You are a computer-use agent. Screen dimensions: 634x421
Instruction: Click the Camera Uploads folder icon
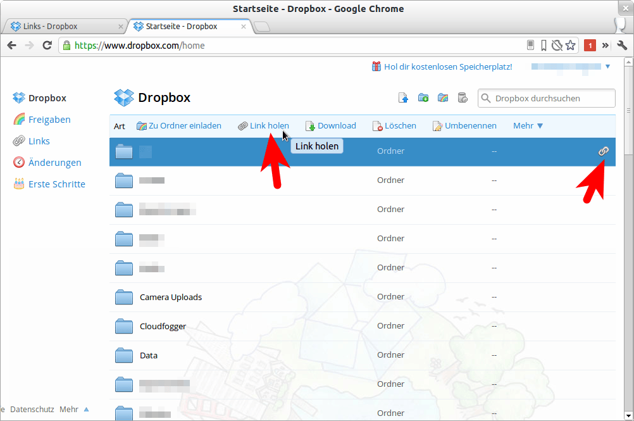[124, 297]
